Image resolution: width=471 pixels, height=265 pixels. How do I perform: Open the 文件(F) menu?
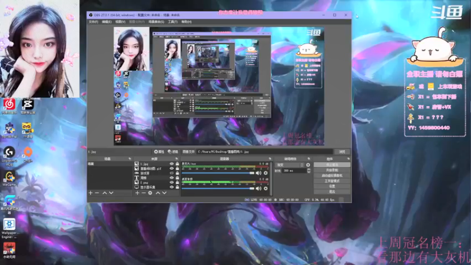coord(93,22)
